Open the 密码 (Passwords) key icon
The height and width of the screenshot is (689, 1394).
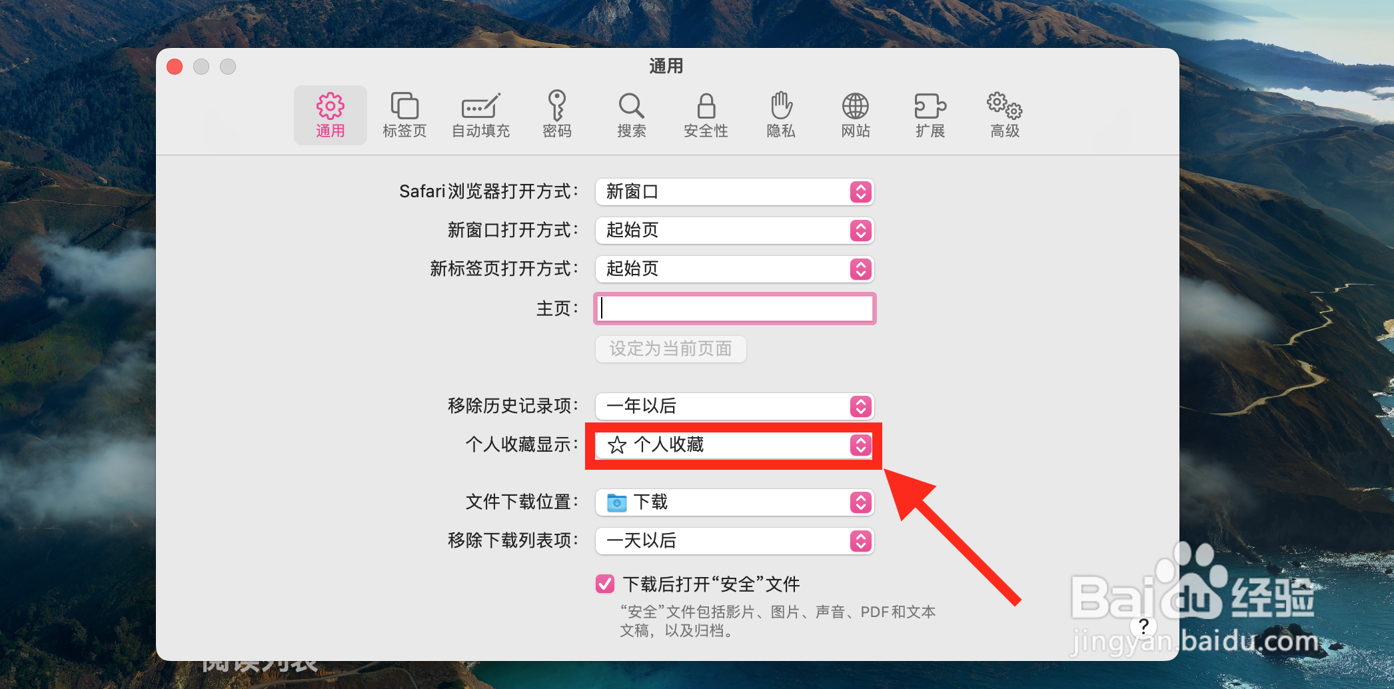[557, 115]
